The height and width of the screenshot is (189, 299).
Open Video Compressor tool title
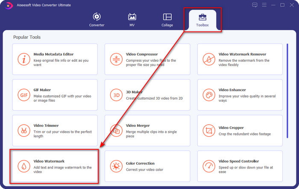(x=142, y=54)
